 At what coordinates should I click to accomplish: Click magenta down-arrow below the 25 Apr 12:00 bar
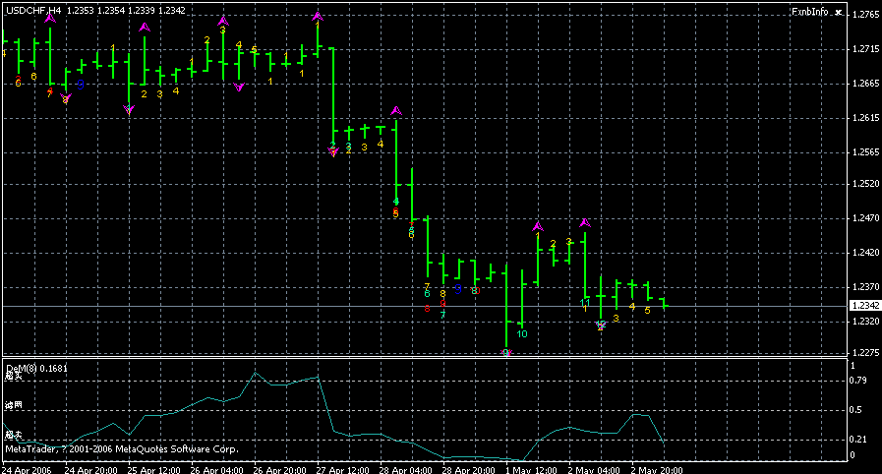129,110
